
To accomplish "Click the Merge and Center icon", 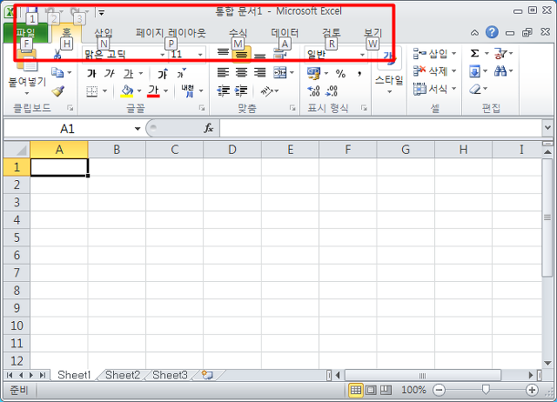I will click(280, 73).
